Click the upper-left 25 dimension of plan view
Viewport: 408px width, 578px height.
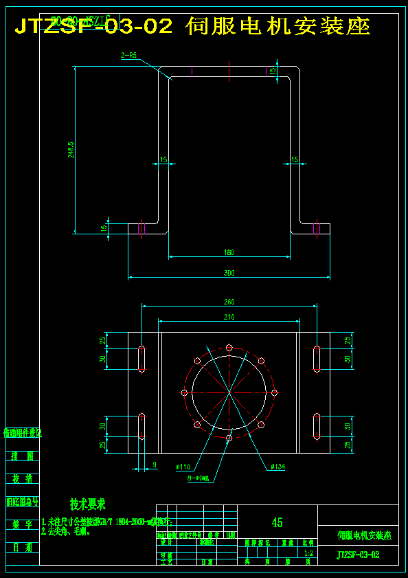(104, 340)
